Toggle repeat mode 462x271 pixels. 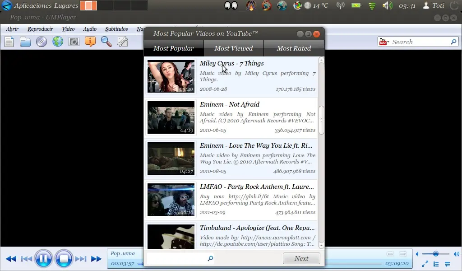(x=390, y=253)
